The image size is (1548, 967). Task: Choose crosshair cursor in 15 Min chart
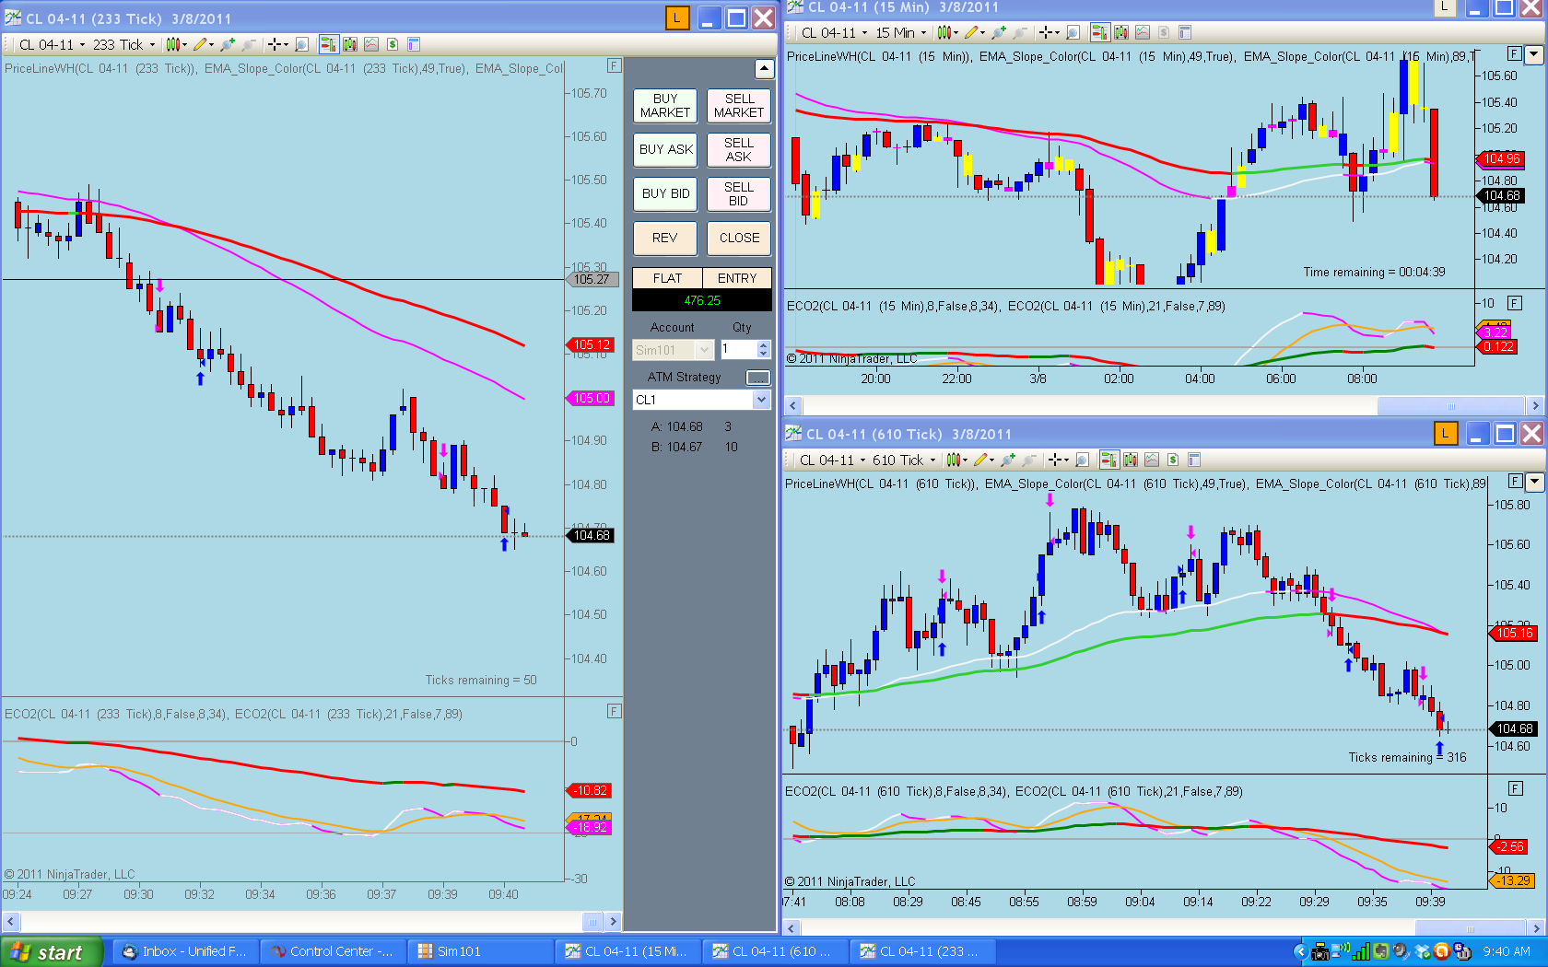click(1050, 33)
